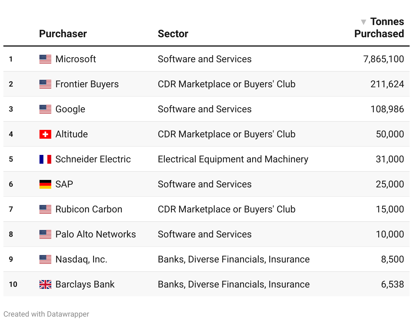Click the US flag next to Google
The image size is (413, 322).
tap(45, 109)
